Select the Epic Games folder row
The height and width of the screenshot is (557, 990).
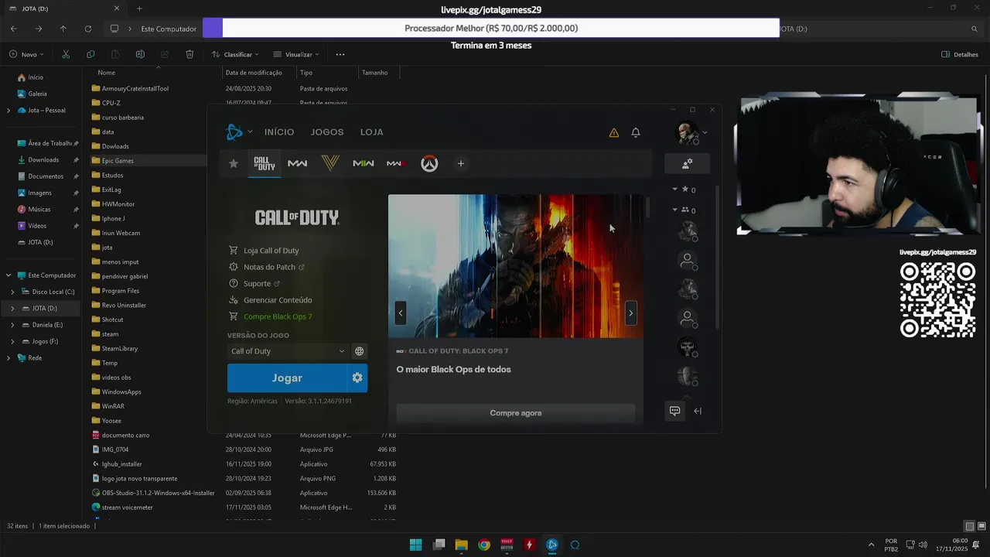tap(147, 161)
